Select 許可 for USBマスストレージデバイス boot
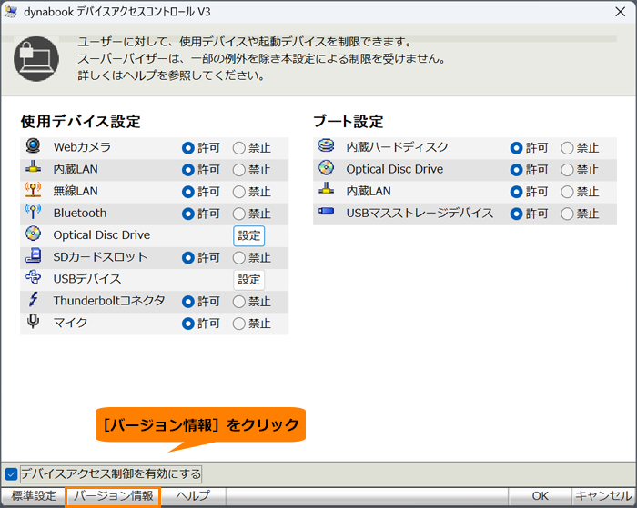The image size is (637, 508). (x=516, y=214)
